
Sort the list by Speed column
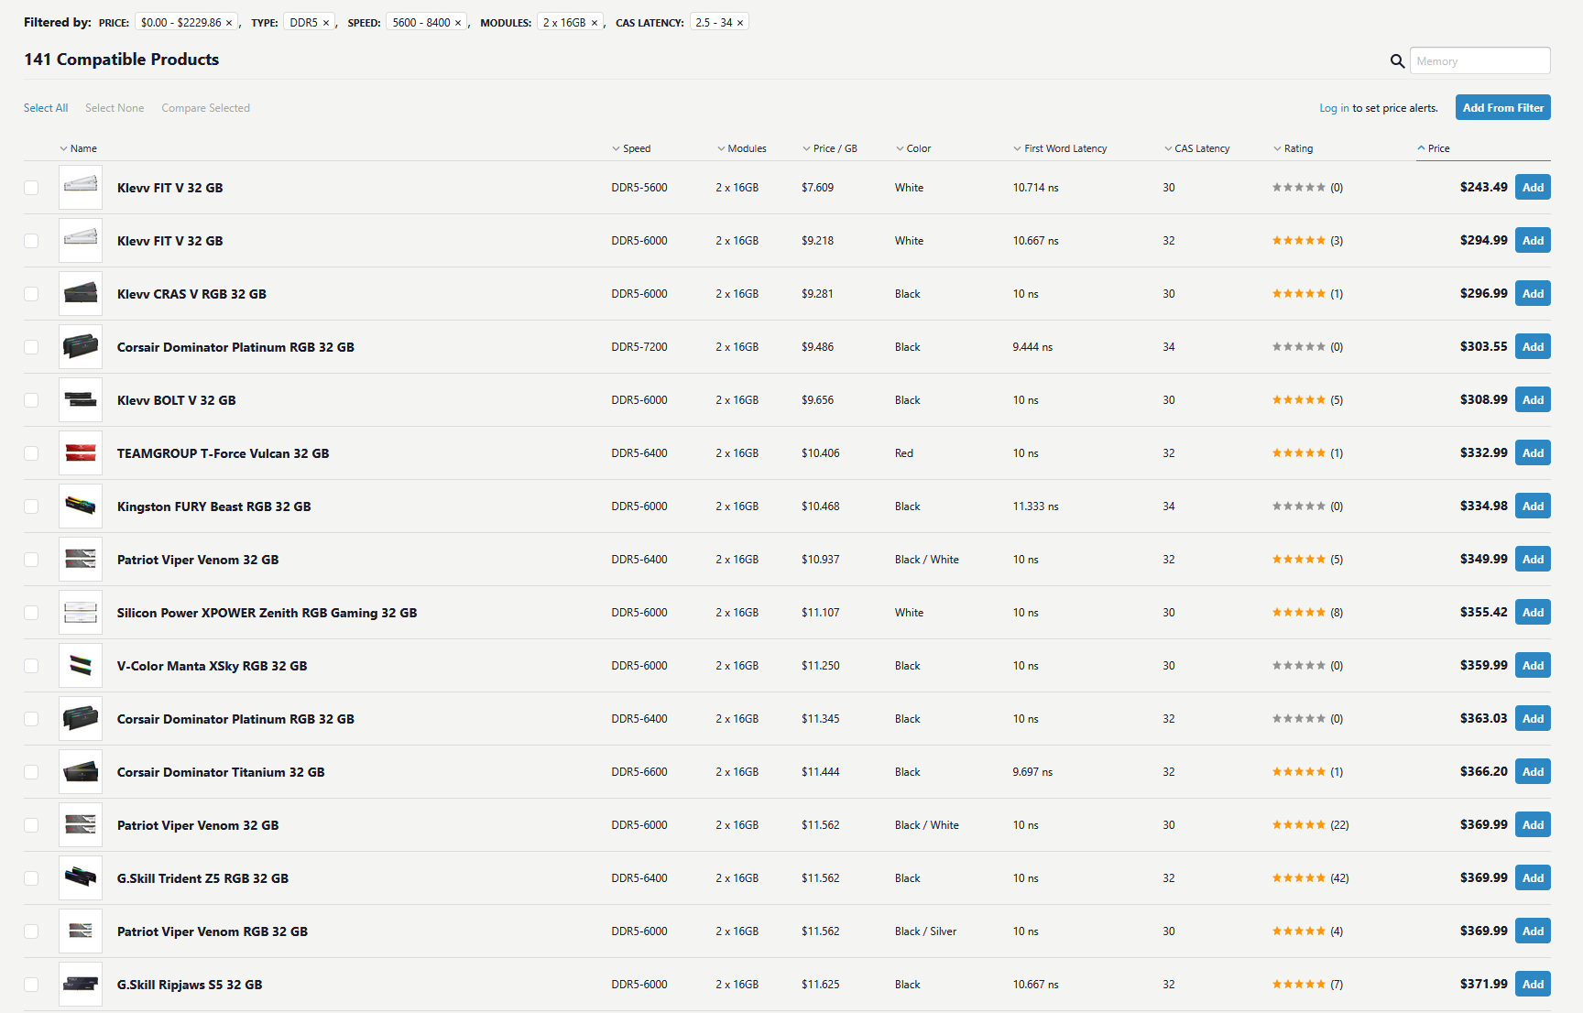(631, 148)
